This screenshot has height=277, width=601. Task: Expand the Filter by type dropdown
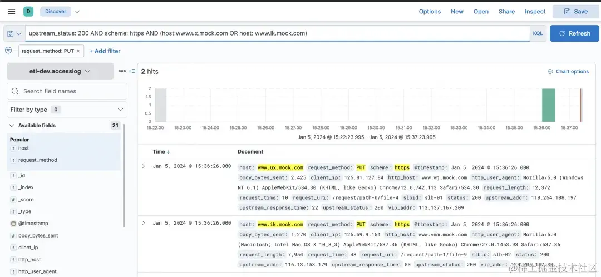coord(67,110)
